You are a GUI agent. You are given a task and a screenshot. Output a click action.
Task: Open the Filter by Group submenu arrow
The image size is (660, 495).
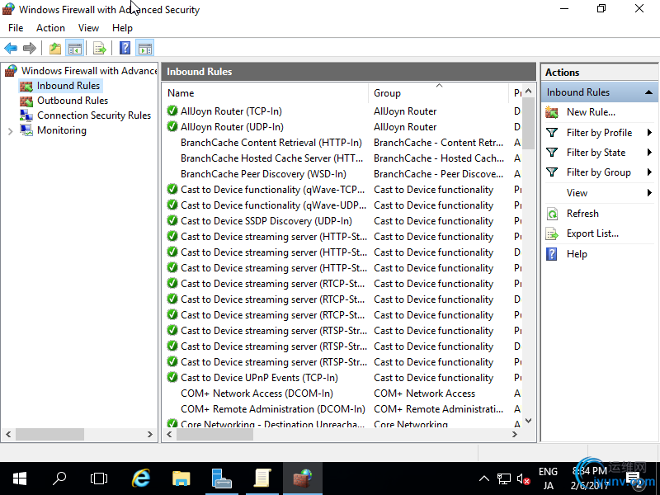pos(649,172)
